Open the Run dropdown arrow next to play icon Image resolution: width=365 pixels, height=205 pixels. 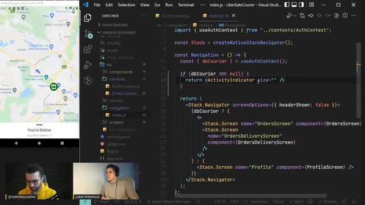(295, 15)
